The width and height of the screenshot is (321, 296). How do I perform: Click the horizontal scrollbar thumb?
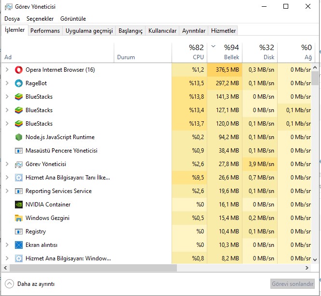[93, 268]
